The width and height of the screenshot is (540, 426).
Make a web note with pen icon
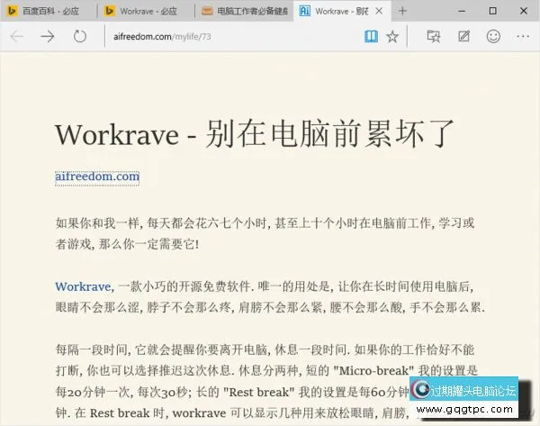463,36
